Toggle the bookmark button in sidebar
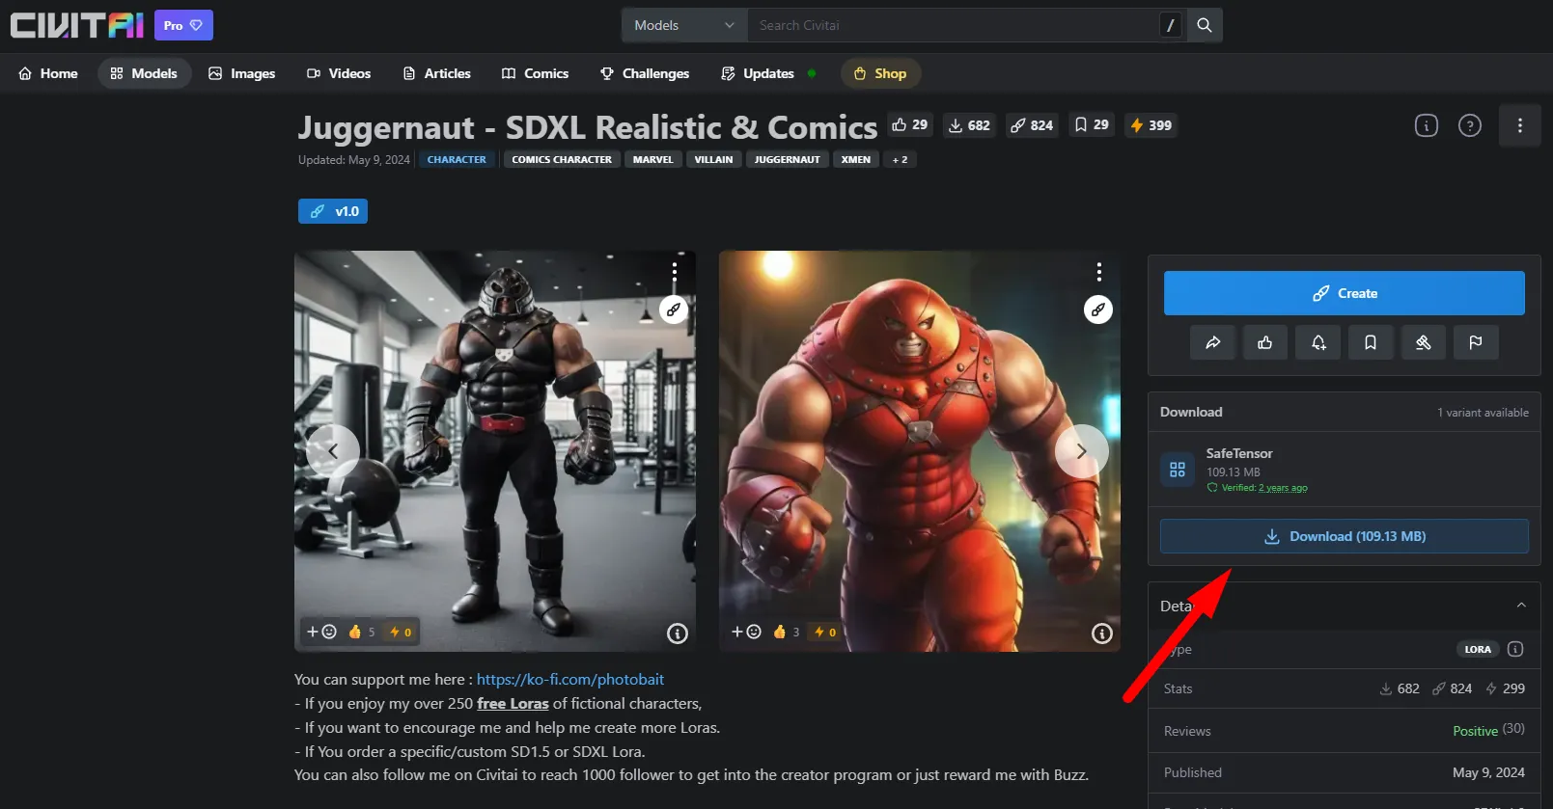This screenshot has height=809, width=1553. pos(1371,342)
